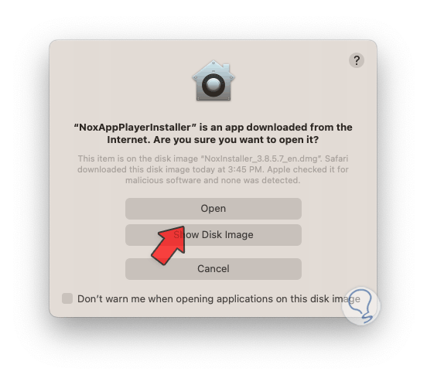
Task: Click the malicious software notice line
Action: 213,180
